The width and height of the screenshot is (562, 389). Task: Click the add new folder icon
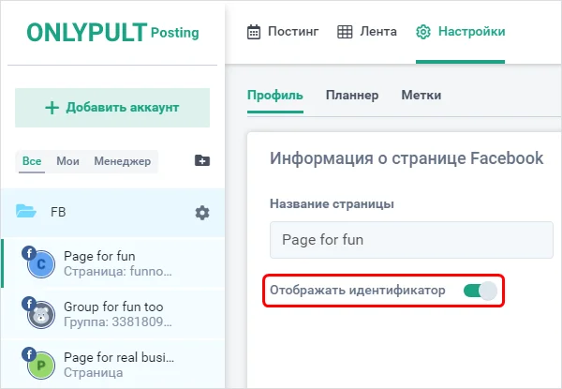point(202,161)
